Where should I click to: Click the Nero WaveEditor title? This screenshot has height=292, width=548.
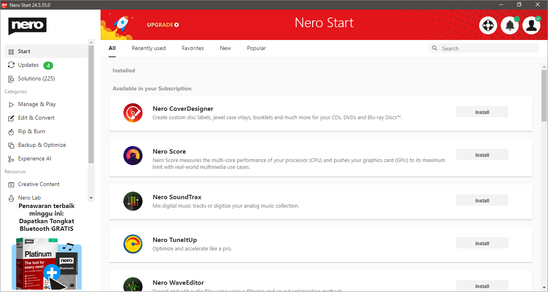click(x=178, y=283)
